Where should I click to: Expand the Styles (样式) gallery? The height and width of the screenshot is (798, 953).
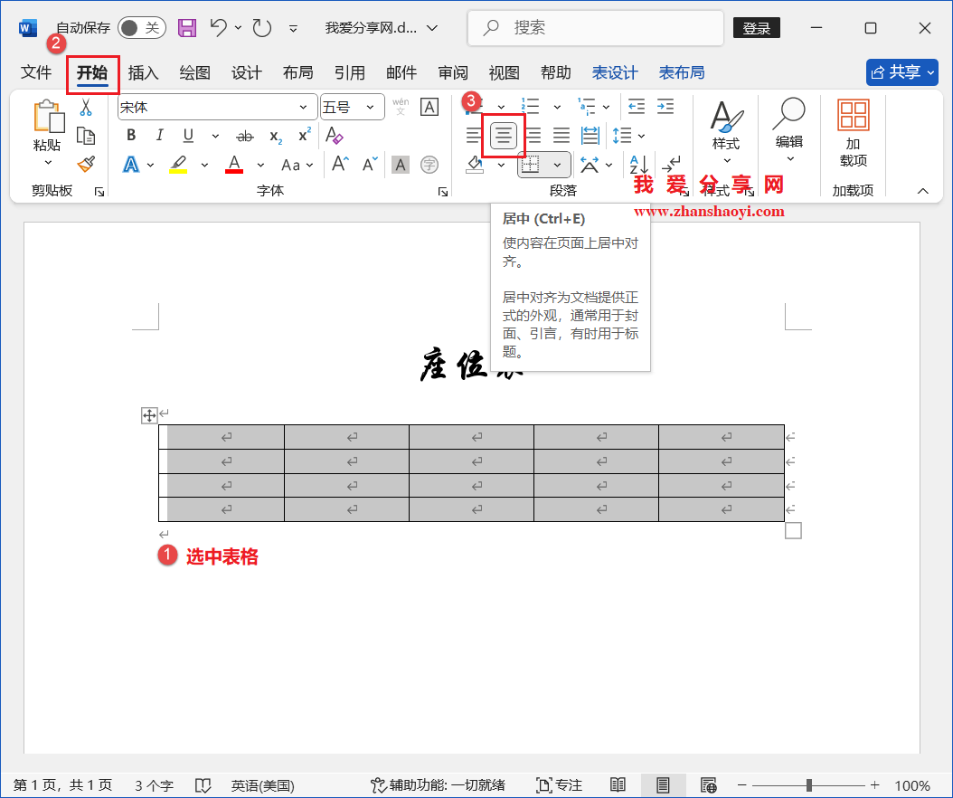[x=726, y=134]
